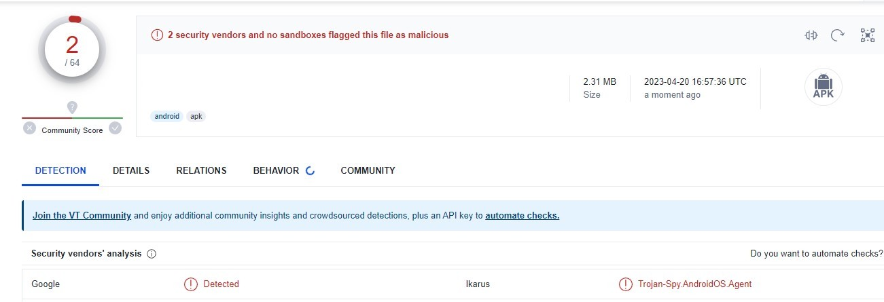
Task: Open the automate checks link
Action: tap(522, 216)
